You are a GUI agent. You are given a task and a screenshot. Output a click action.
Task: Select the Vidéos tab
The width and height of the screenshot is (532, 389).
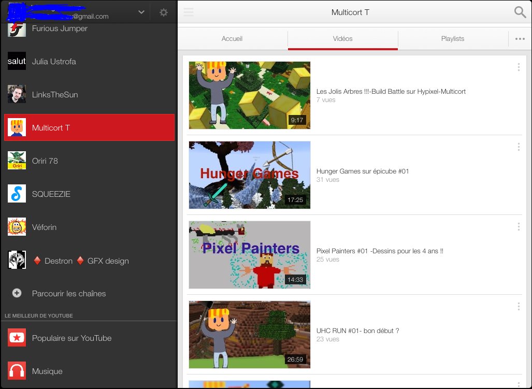click(x=343, y=39)
